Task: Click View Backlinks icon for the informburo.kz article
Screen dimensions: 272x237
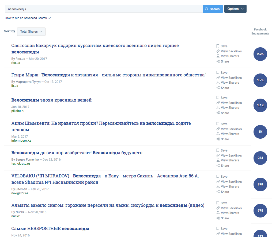Action: coord(218,129)
